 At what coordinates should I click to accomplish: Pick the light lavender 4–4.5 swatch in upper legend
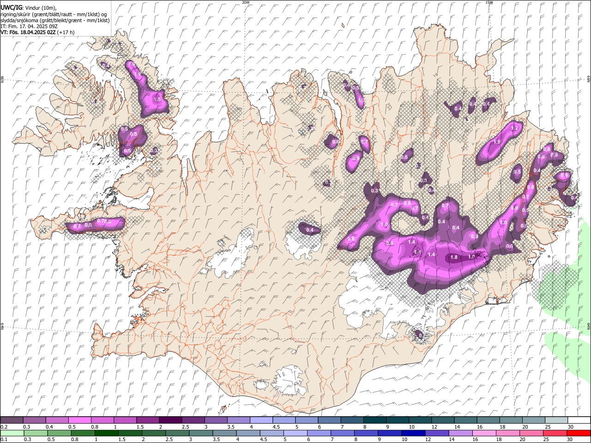261,420
